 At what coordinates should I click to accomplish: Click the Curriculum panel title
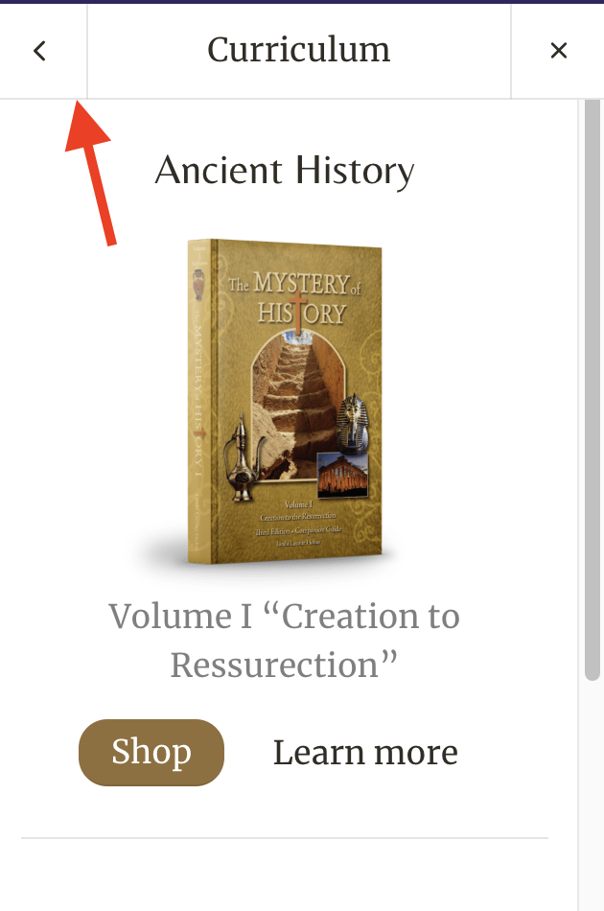298,50
